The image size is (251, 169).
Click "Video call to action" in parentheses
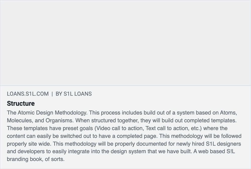click(x=120, y=128)
